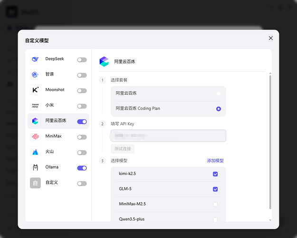
Task: Click the Ollama llama logo icon
Action: pyautogui.click(x=35, y=168)
